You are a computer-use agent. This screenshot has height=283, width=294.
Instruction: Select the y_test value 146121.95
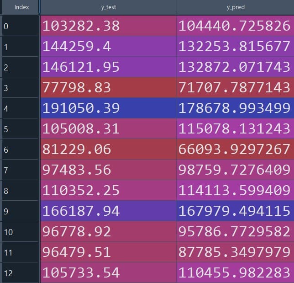pyautogui.click(x=108, y=67)
